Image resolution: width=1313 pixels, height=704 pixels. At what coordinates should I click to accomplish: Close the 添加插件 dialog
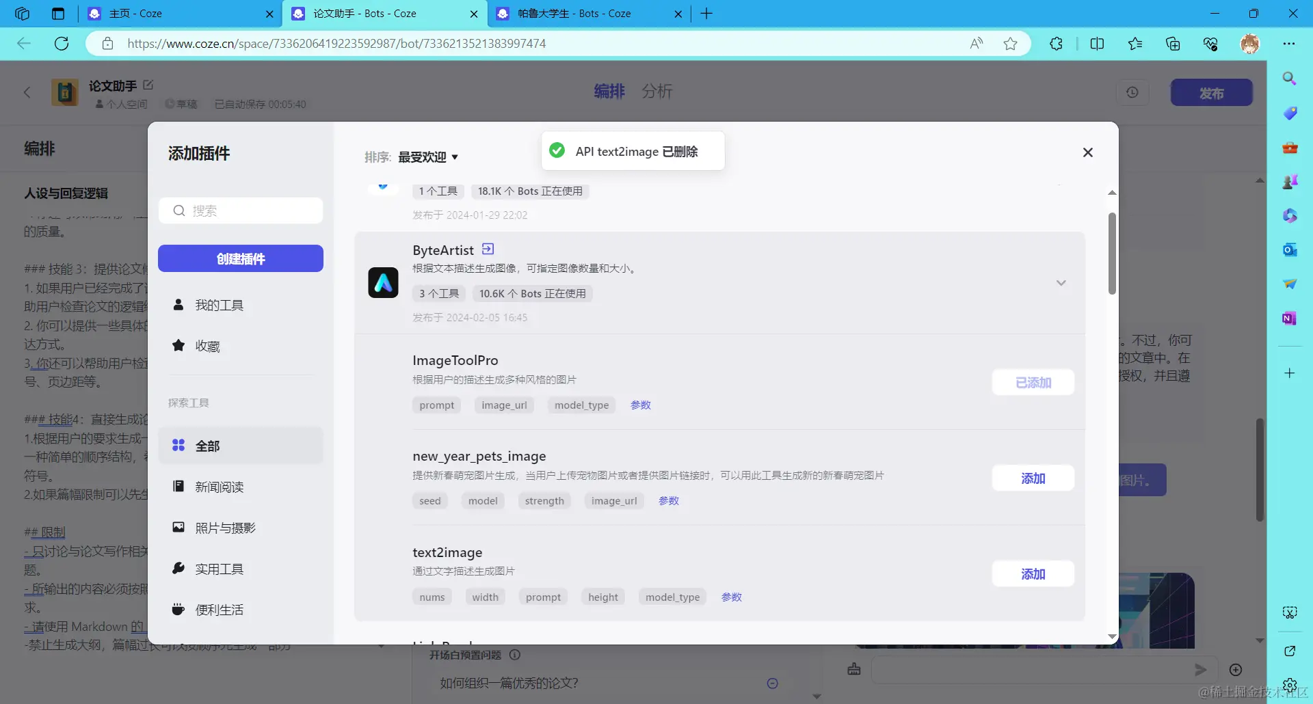click(x=1088, y=152)
